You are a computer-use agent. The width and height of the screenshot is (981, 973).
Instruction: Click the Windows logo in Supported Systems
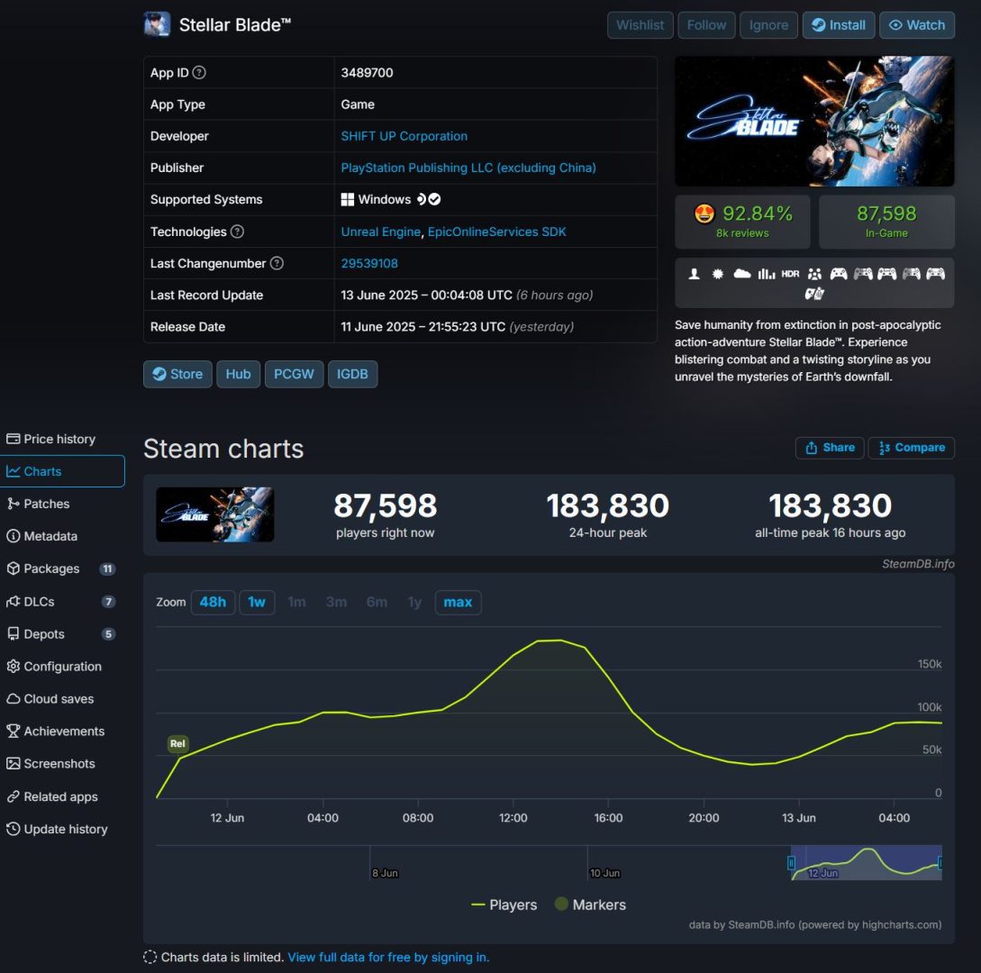tap(347, 200)
